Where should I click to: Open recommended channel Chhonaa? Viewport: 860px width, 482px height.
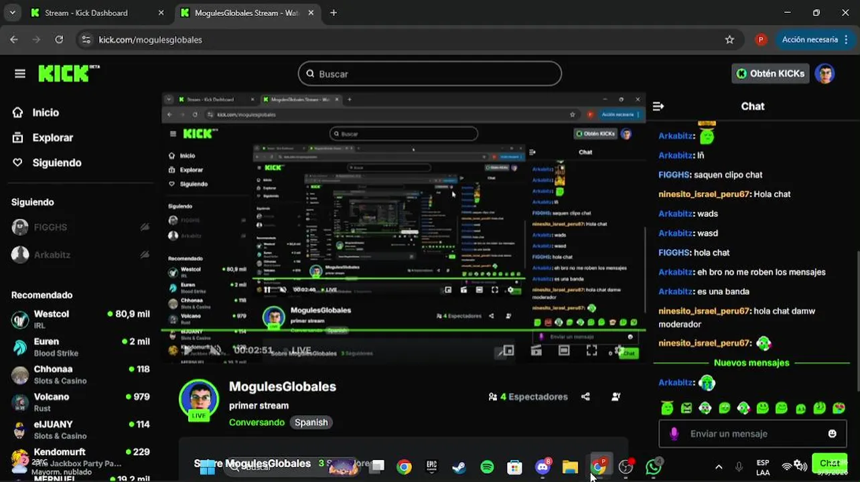pyautogui.click(x=80, y=374)
